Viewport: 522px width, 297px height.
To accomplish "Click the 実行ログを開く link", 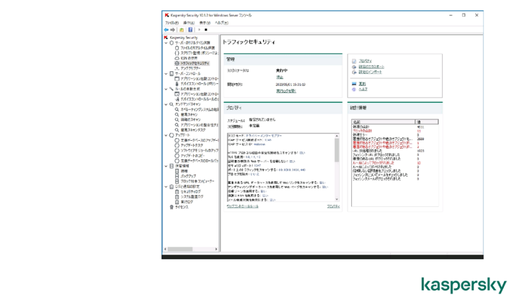I will coord(286,91).
